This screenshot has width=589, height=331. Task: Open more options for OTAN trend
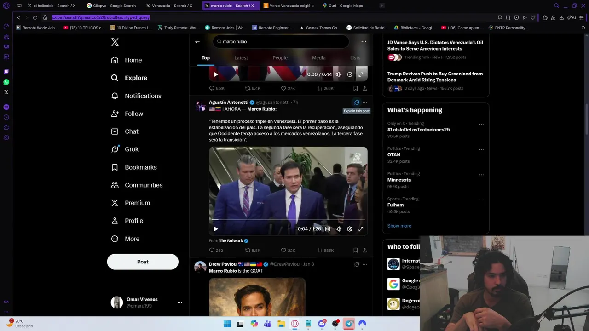(481, 150)
